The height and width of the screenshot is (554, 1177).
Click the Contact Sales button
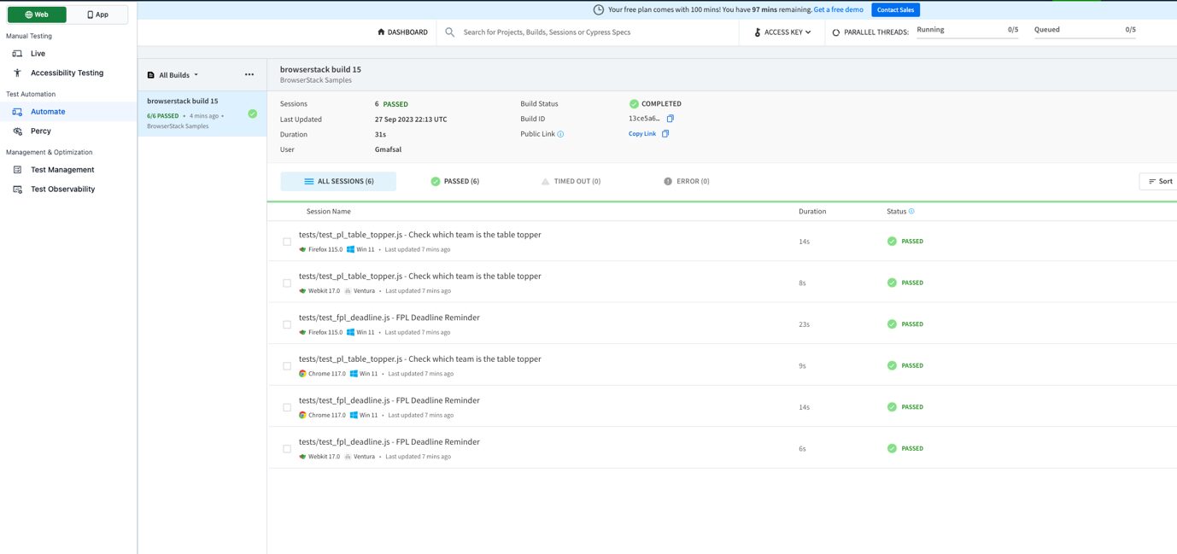click(x=895, y=9)
